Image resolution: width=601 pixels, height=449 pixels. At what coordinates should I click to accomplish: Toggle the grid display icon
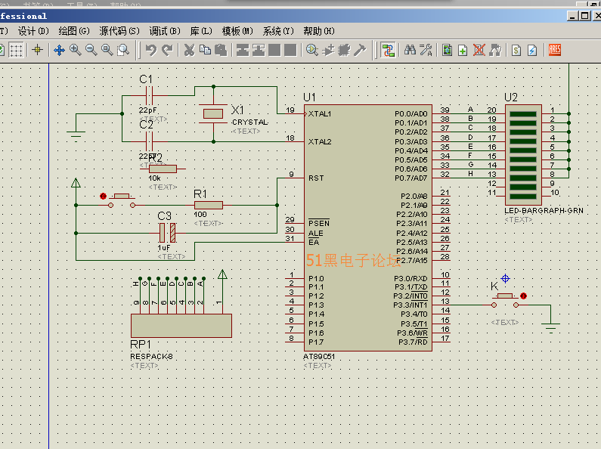16,50
